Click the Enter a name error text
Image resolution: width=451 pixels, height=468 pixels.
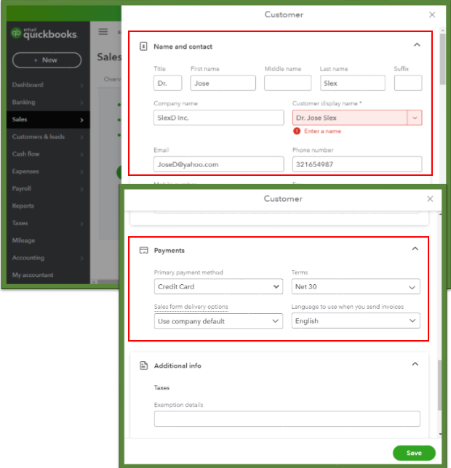click(322, 131)
